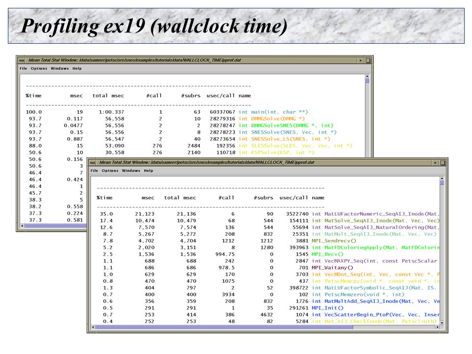Click right arrow of front window horizontal scrollbar

point(437,327)
